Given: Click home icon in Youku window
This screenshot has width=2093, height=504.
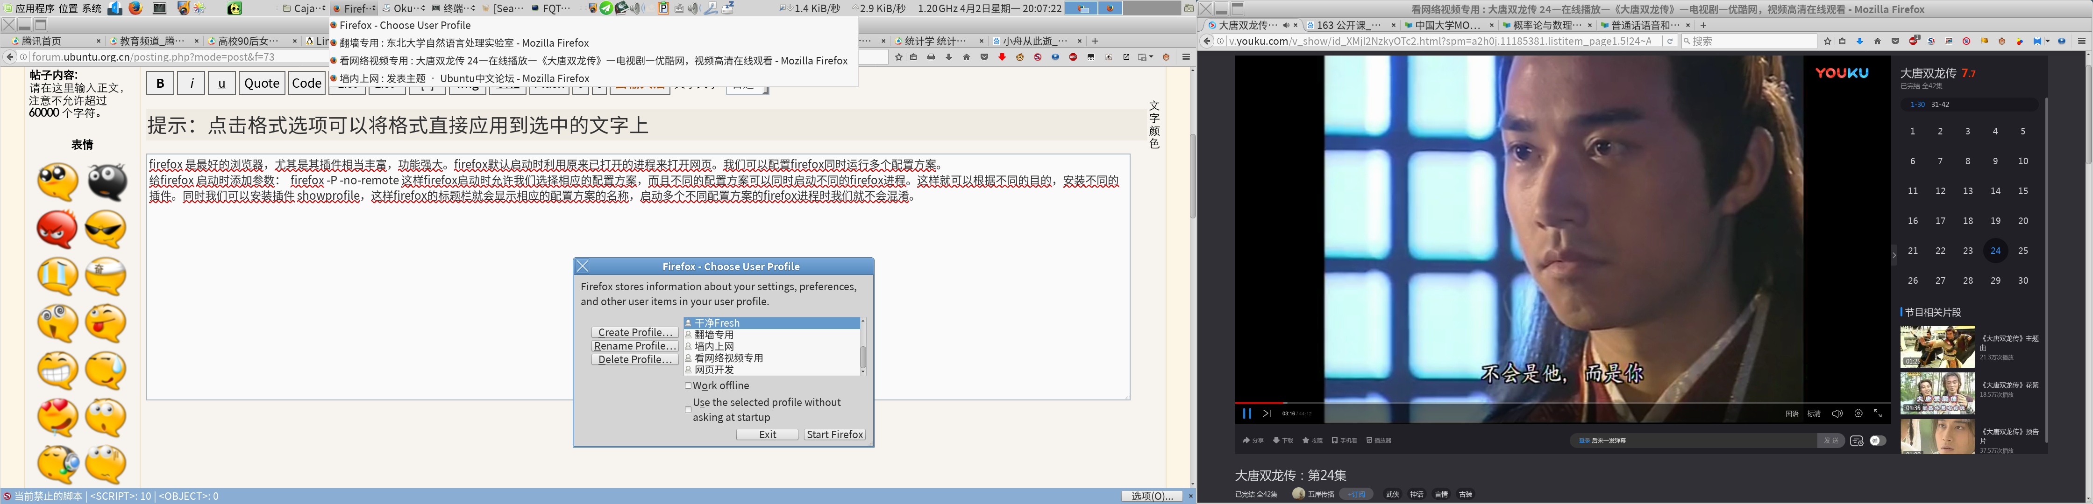Looking at the screenshot, I should pyautogui.click(x=1878, y=42).
